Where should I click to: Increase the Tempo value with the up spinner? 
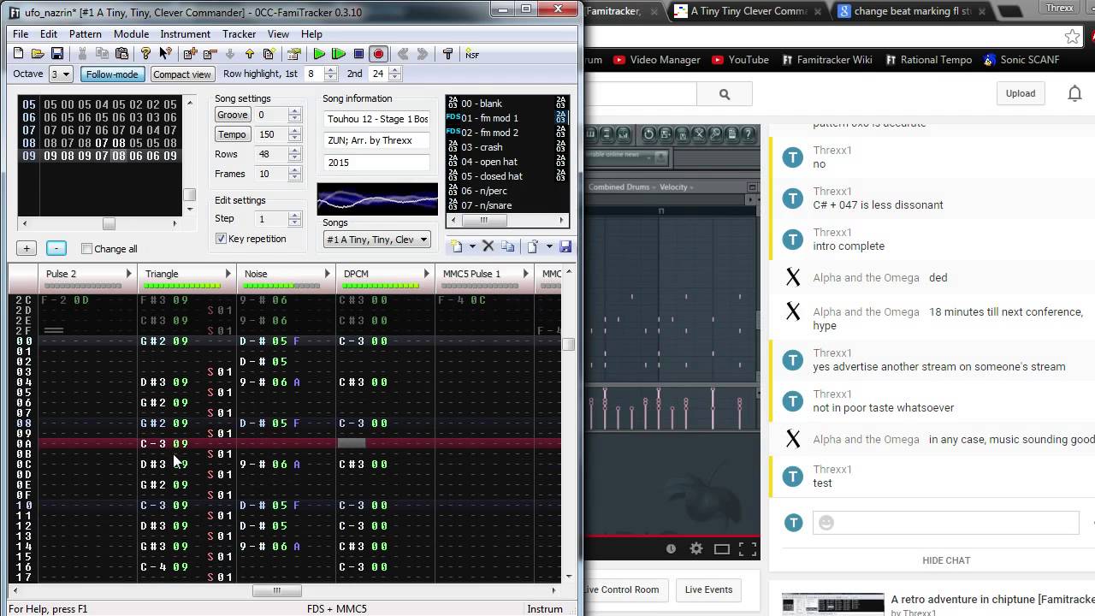coord(295,131)
